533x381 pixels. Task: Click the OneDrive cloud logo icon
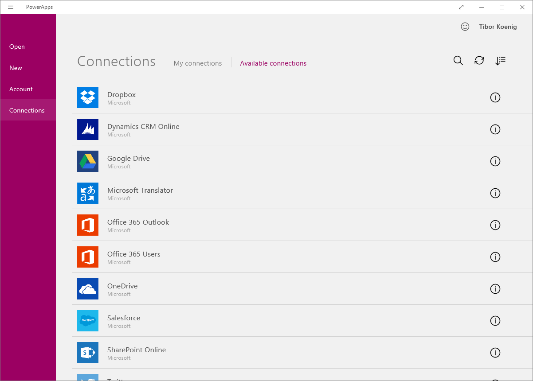(x=88, y=289)
